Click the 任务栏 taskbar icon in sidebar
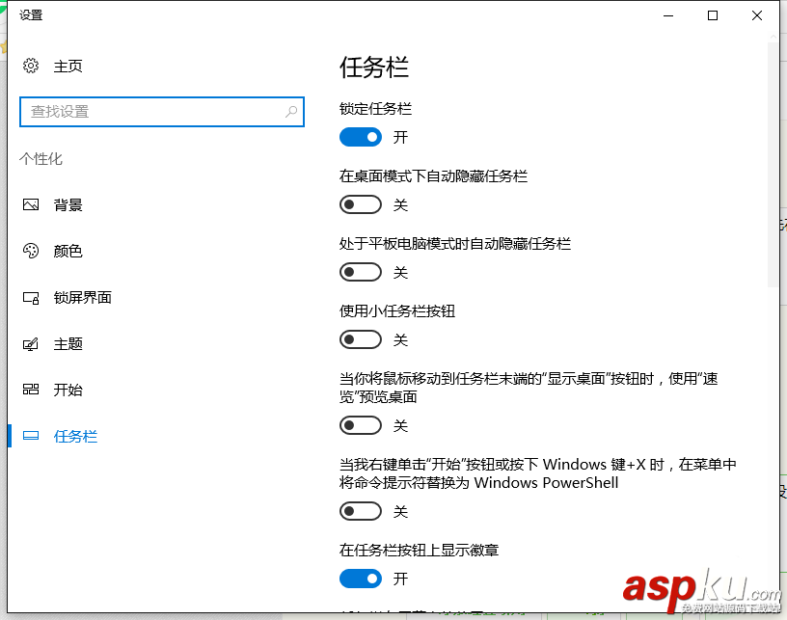The image size is (787, 620). [x=31, y=436]
